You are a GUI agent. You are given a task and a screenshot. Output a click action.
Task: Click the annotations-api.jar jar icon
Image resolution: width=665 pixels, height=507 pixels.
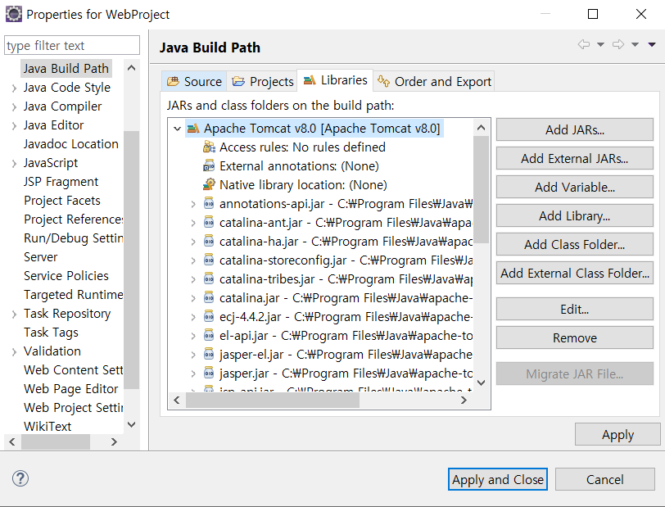pos(209,204)
